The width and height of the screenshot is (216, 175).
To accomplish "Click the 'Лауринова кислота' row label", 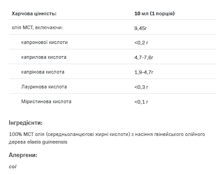I will pyautogui.click(x=44, y=87).
